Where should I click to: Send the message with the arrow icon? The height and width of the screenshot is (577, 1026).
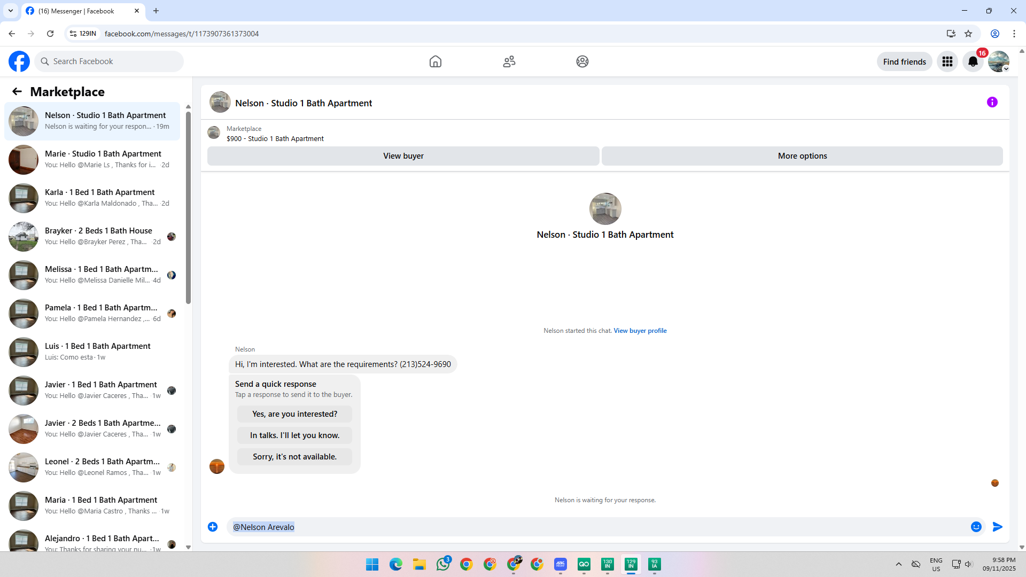point(998,527)
